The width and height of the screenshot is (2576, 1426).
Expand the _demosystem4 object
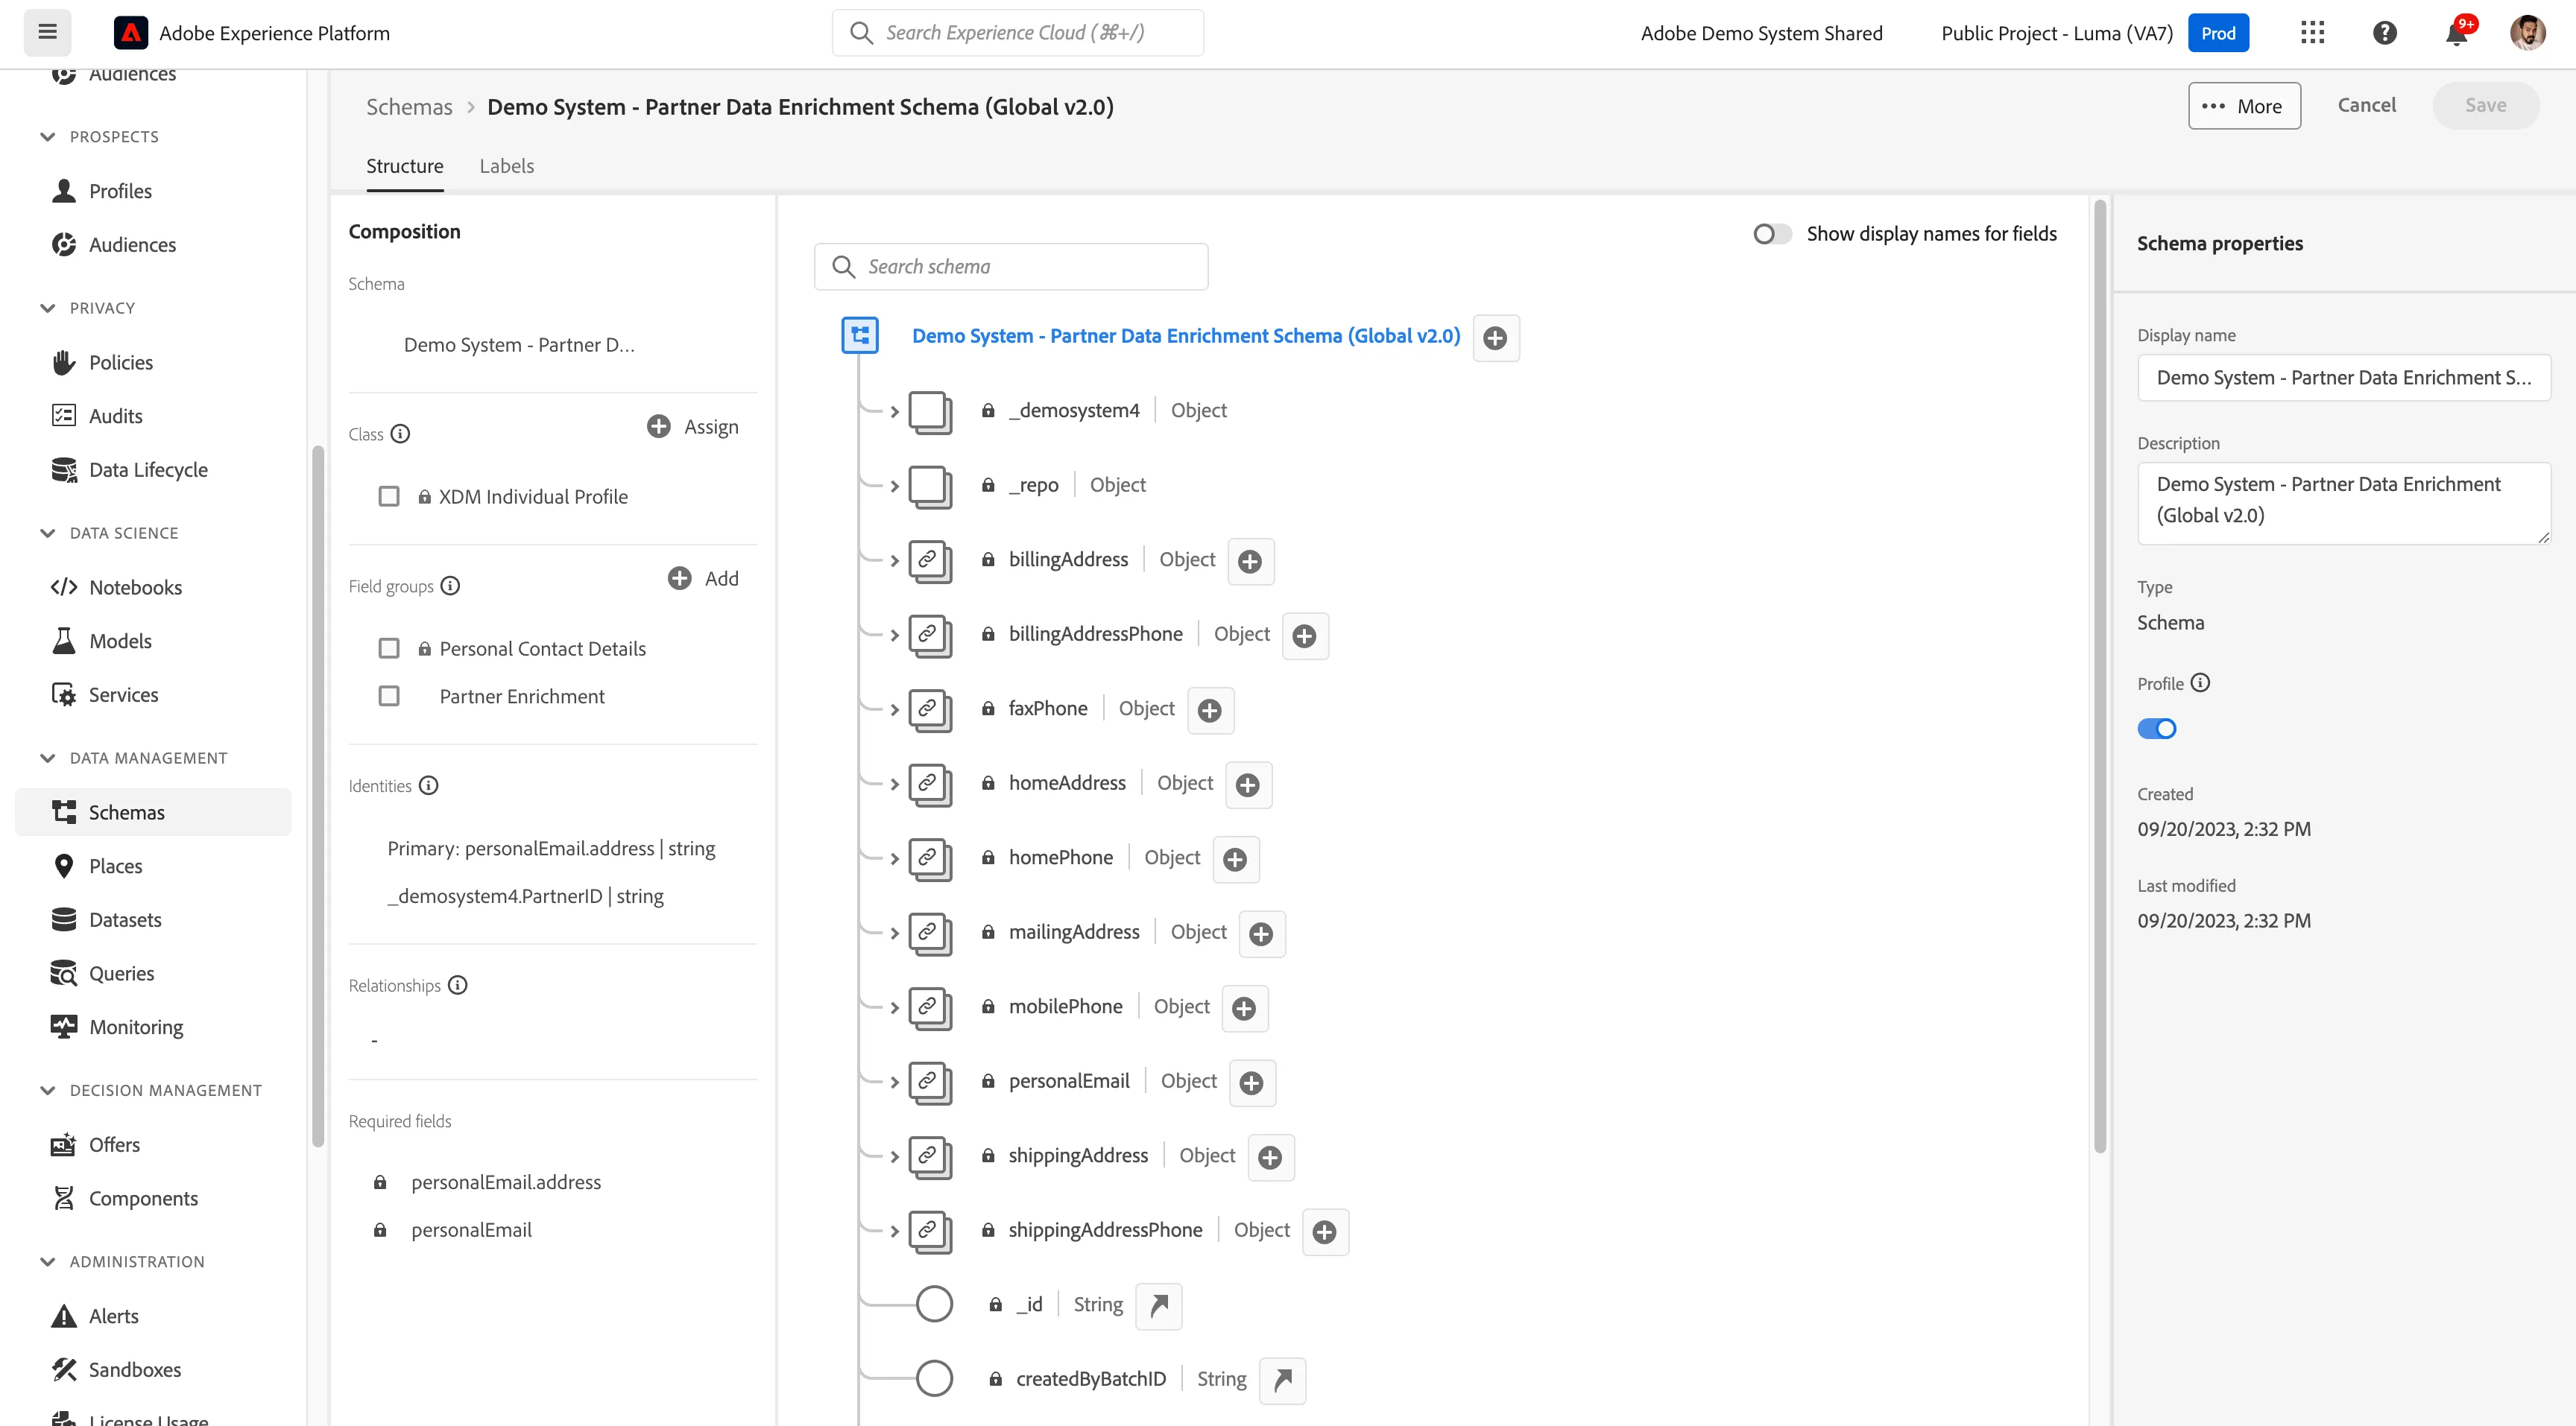point(894,412)
